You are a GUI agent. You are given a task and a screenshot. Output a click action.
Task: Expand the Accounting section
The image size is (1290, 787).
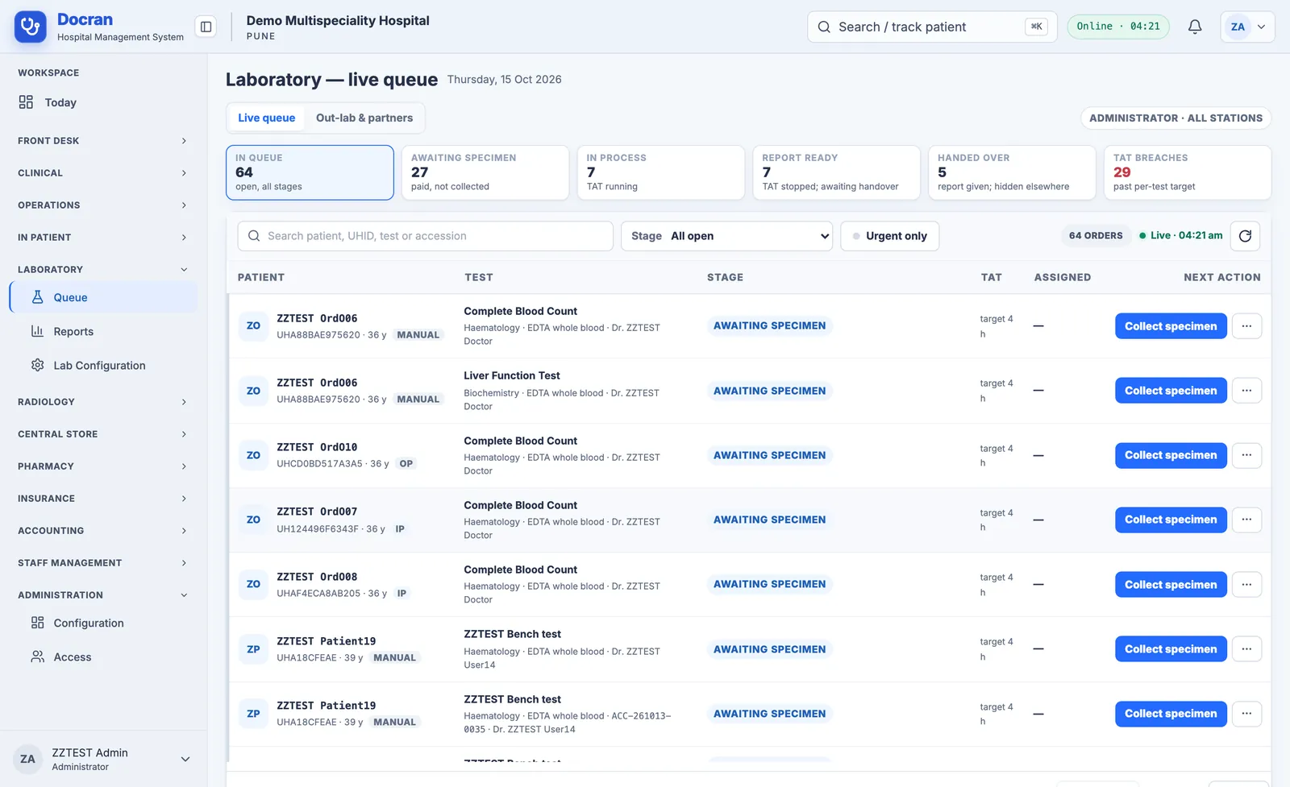coord(103,530)
